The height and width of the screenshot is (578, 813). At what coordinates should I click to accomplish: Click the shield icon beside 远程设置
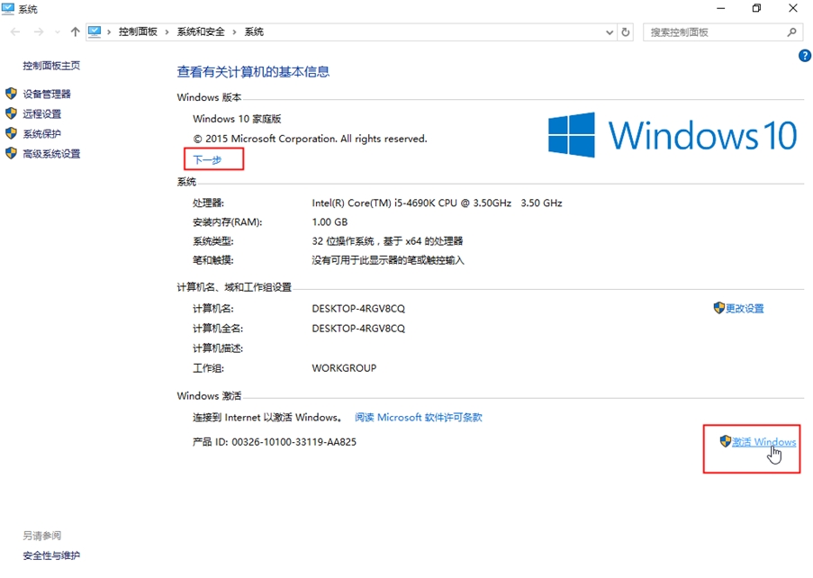[11, 113]
